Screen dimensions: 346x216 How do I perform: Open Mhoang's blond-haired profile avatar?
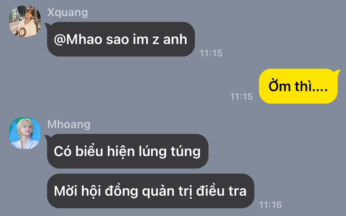(25, 133)
